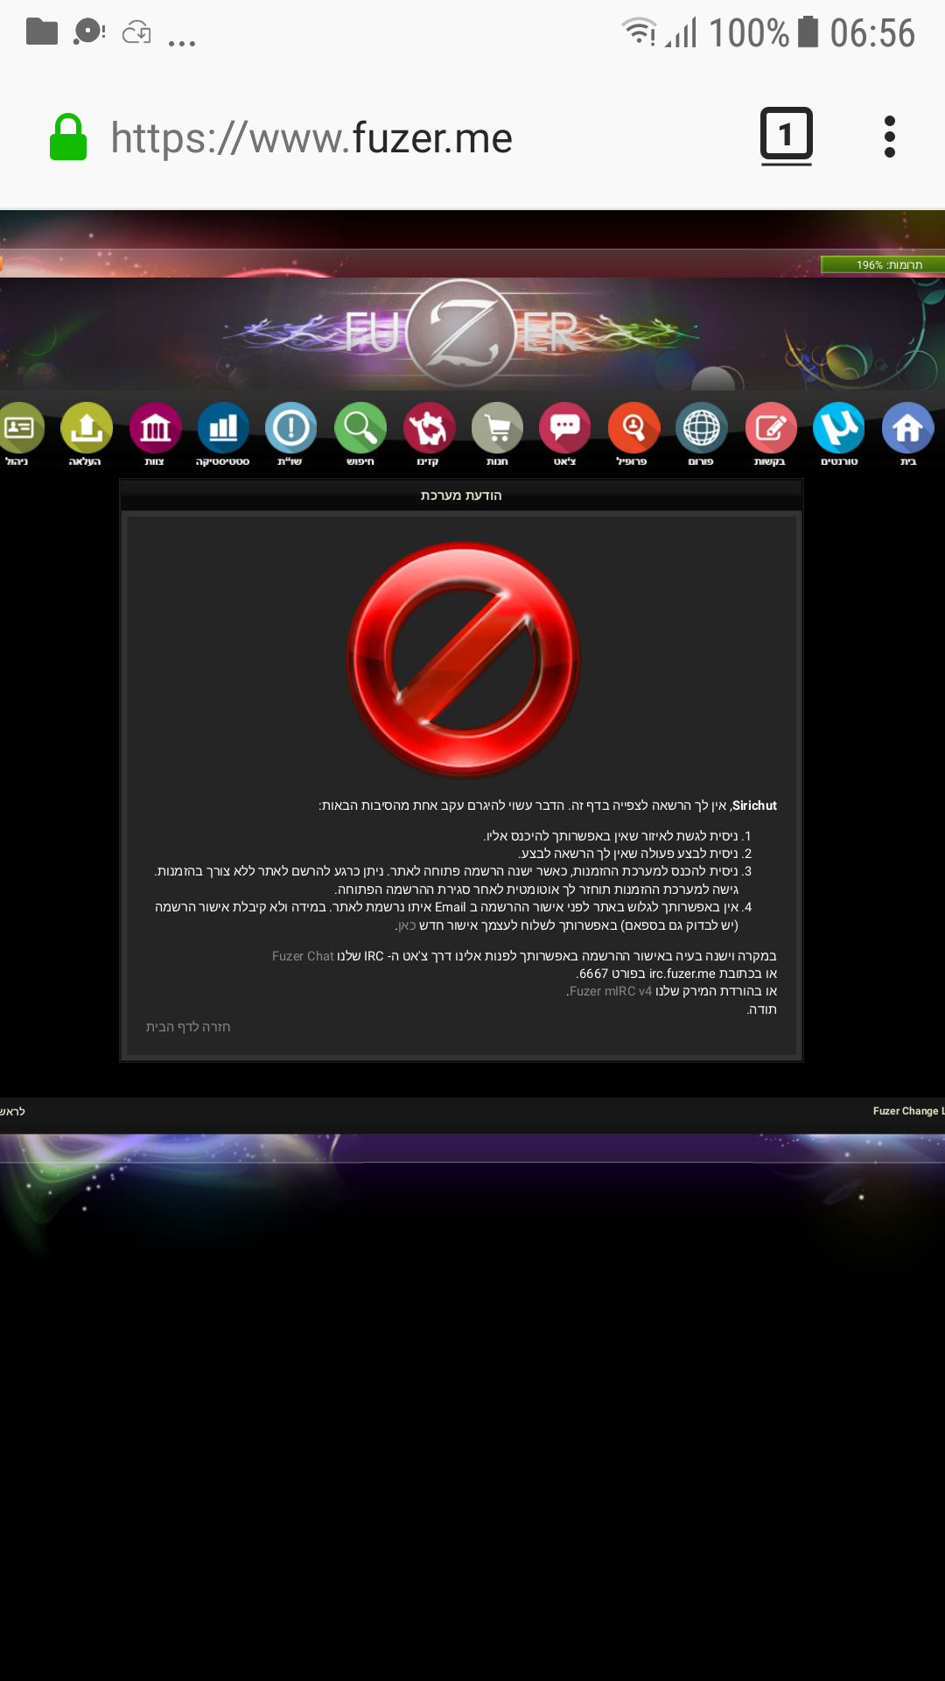
Task: Click 'חזרה לדף הבית' return home link
Action: (x=188, y=1027)
